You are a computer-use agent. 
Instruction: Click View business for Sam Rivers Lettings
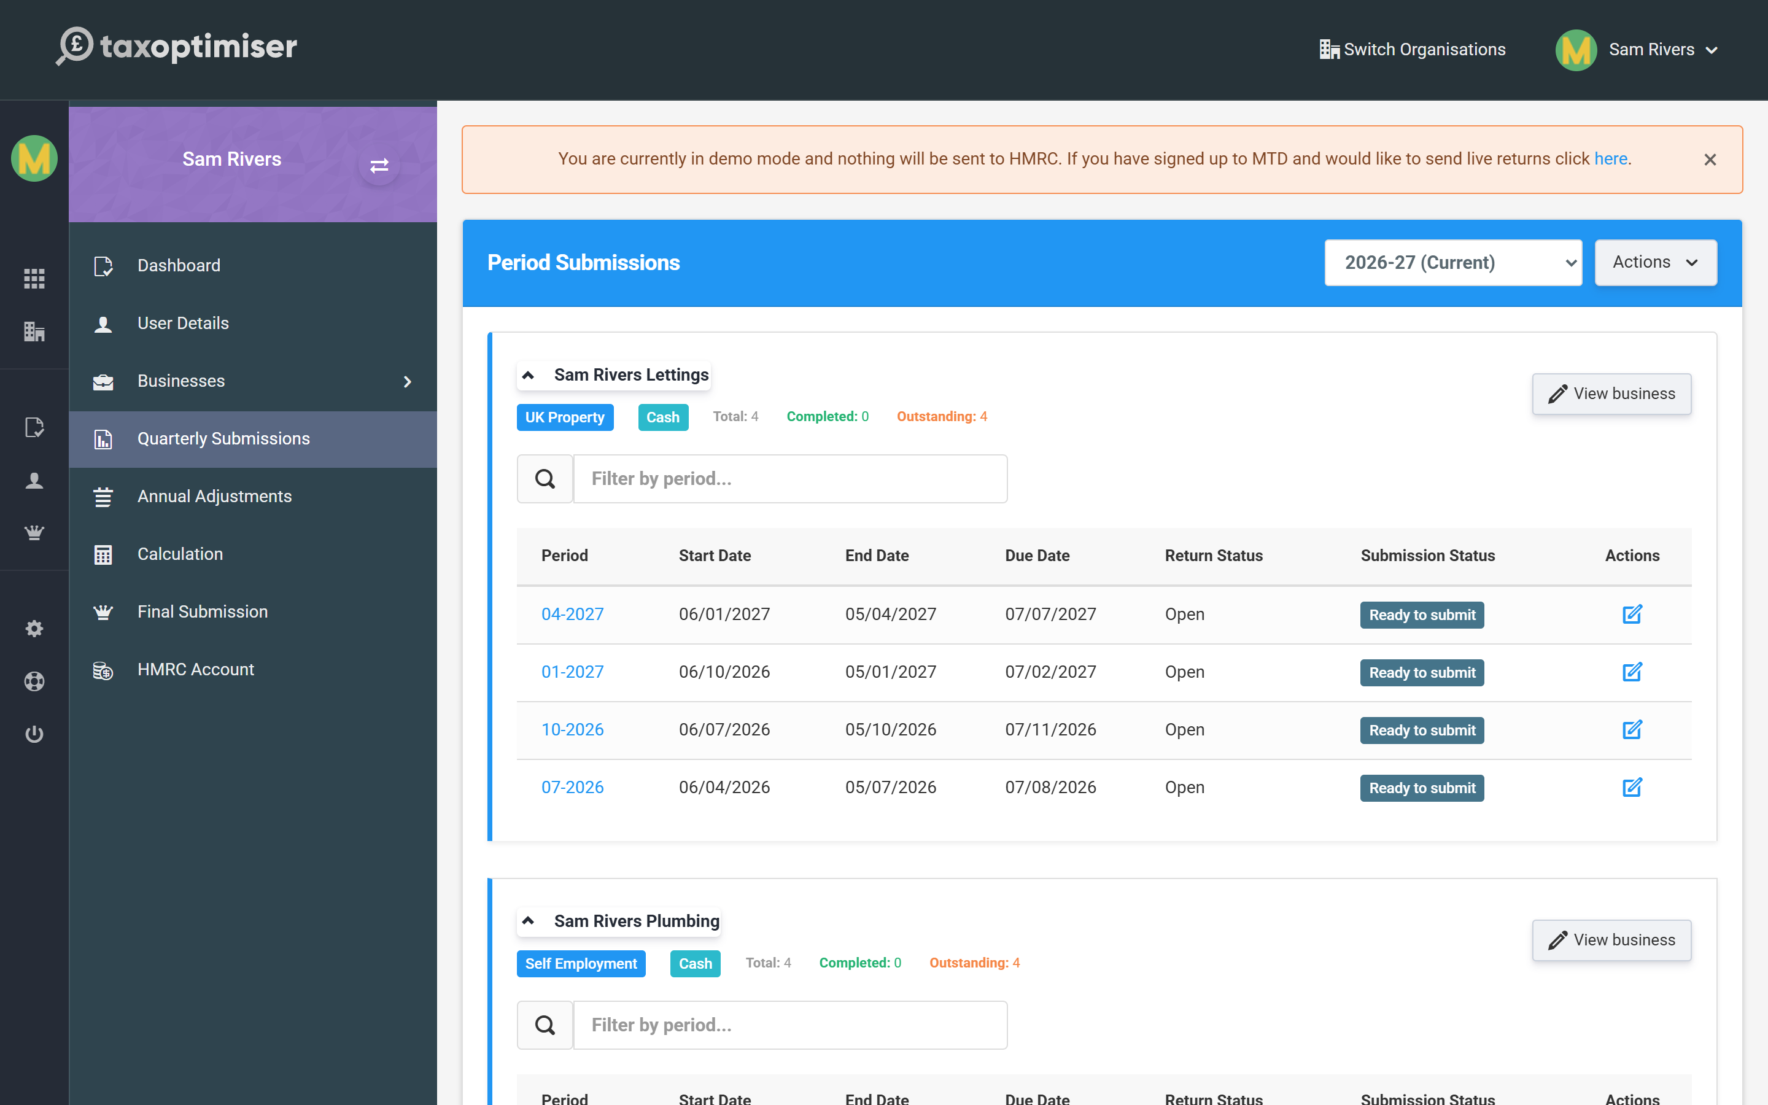(1611, 394)
